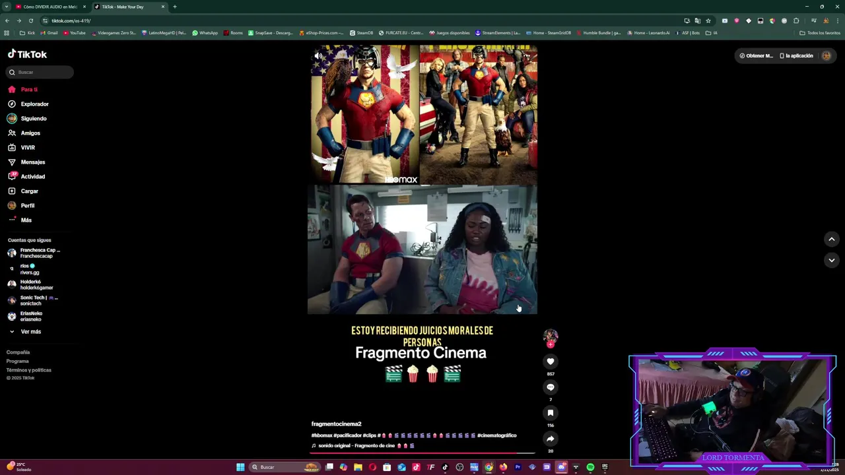Expand Términos y políticas section
Screen dimensions: 845x475
(28, 370)
